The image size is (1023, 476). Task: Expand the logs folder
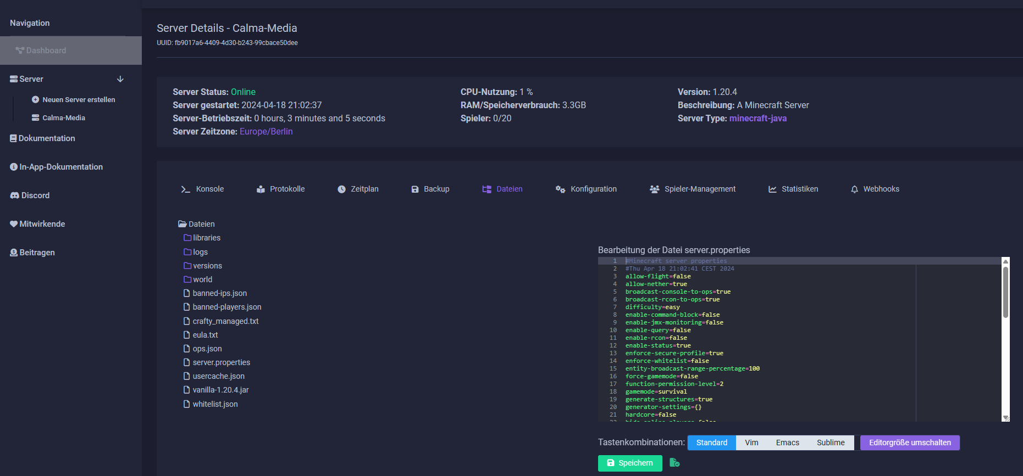pyautogui.click(x=196, y=252)
